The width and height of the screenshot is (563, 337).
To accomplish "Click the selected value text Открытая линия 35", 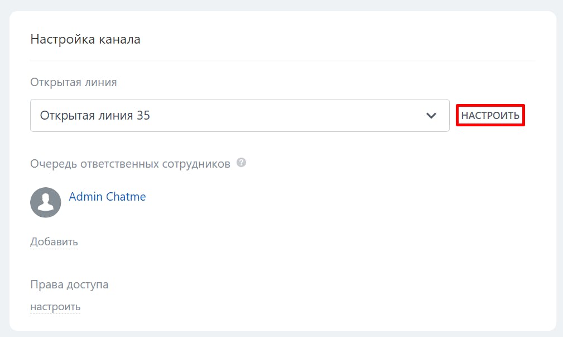I will (95, 116).
